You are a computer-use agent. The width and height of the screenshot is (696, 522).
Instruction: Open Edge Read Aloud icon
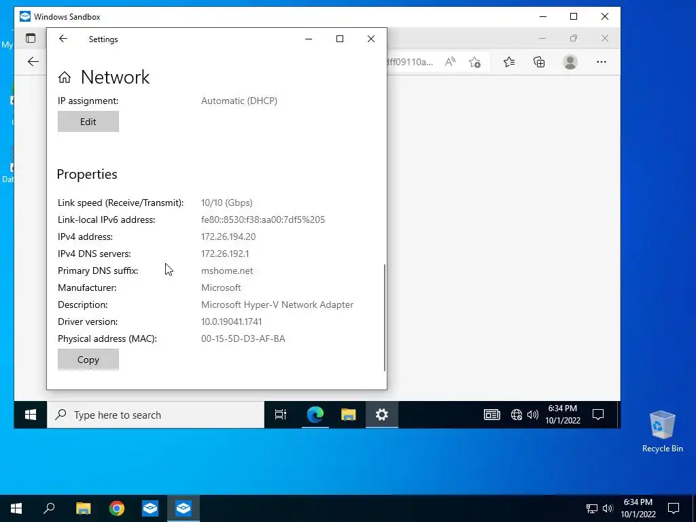coord(450,62)
